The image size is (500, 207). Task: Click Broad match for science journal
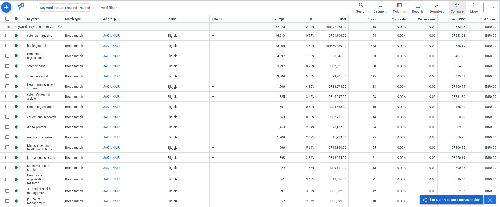[74, 76]
